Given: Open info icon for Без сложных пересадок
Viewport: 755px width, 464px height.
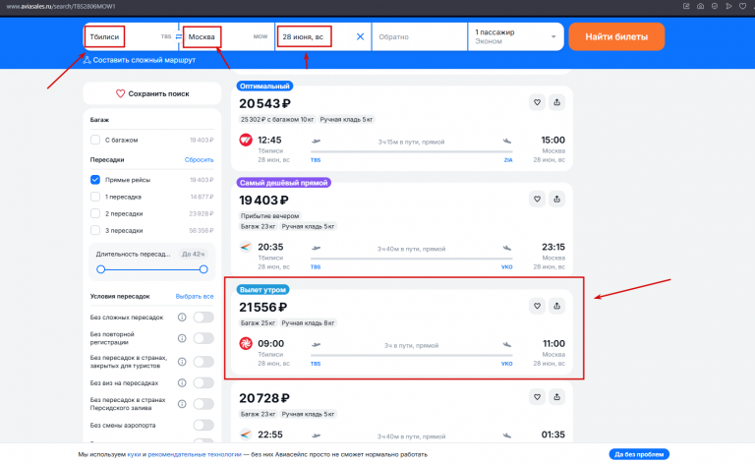Looking at the screenshot, I should [182, 318].
